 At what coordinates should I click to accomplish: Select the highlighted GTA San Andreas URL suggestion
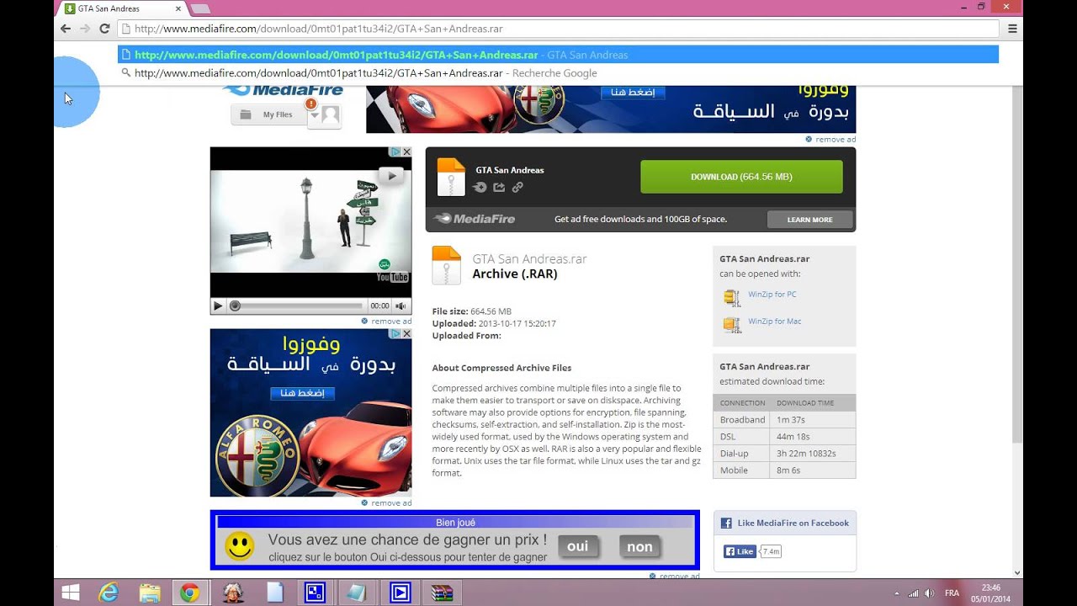click(558, 55)
